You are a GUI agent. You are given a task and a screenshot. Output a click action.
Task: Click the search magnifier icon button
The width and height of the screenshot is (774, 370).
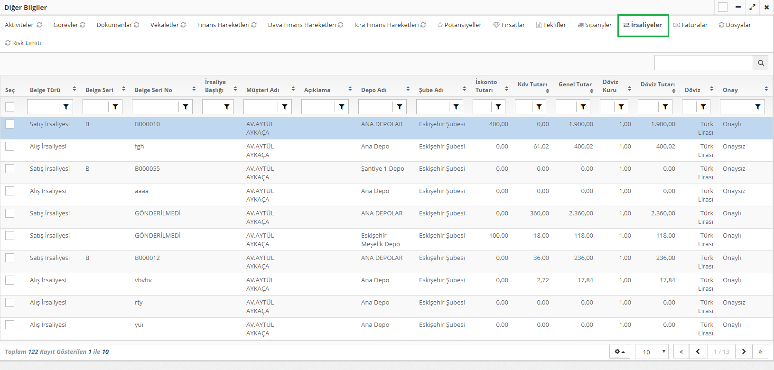761,63
